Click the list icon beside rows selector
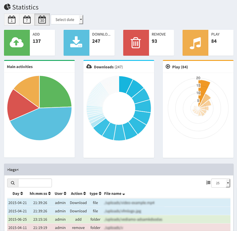Image resolution: width=237 pixels, height=231 pixels. (x=208, y=183)
